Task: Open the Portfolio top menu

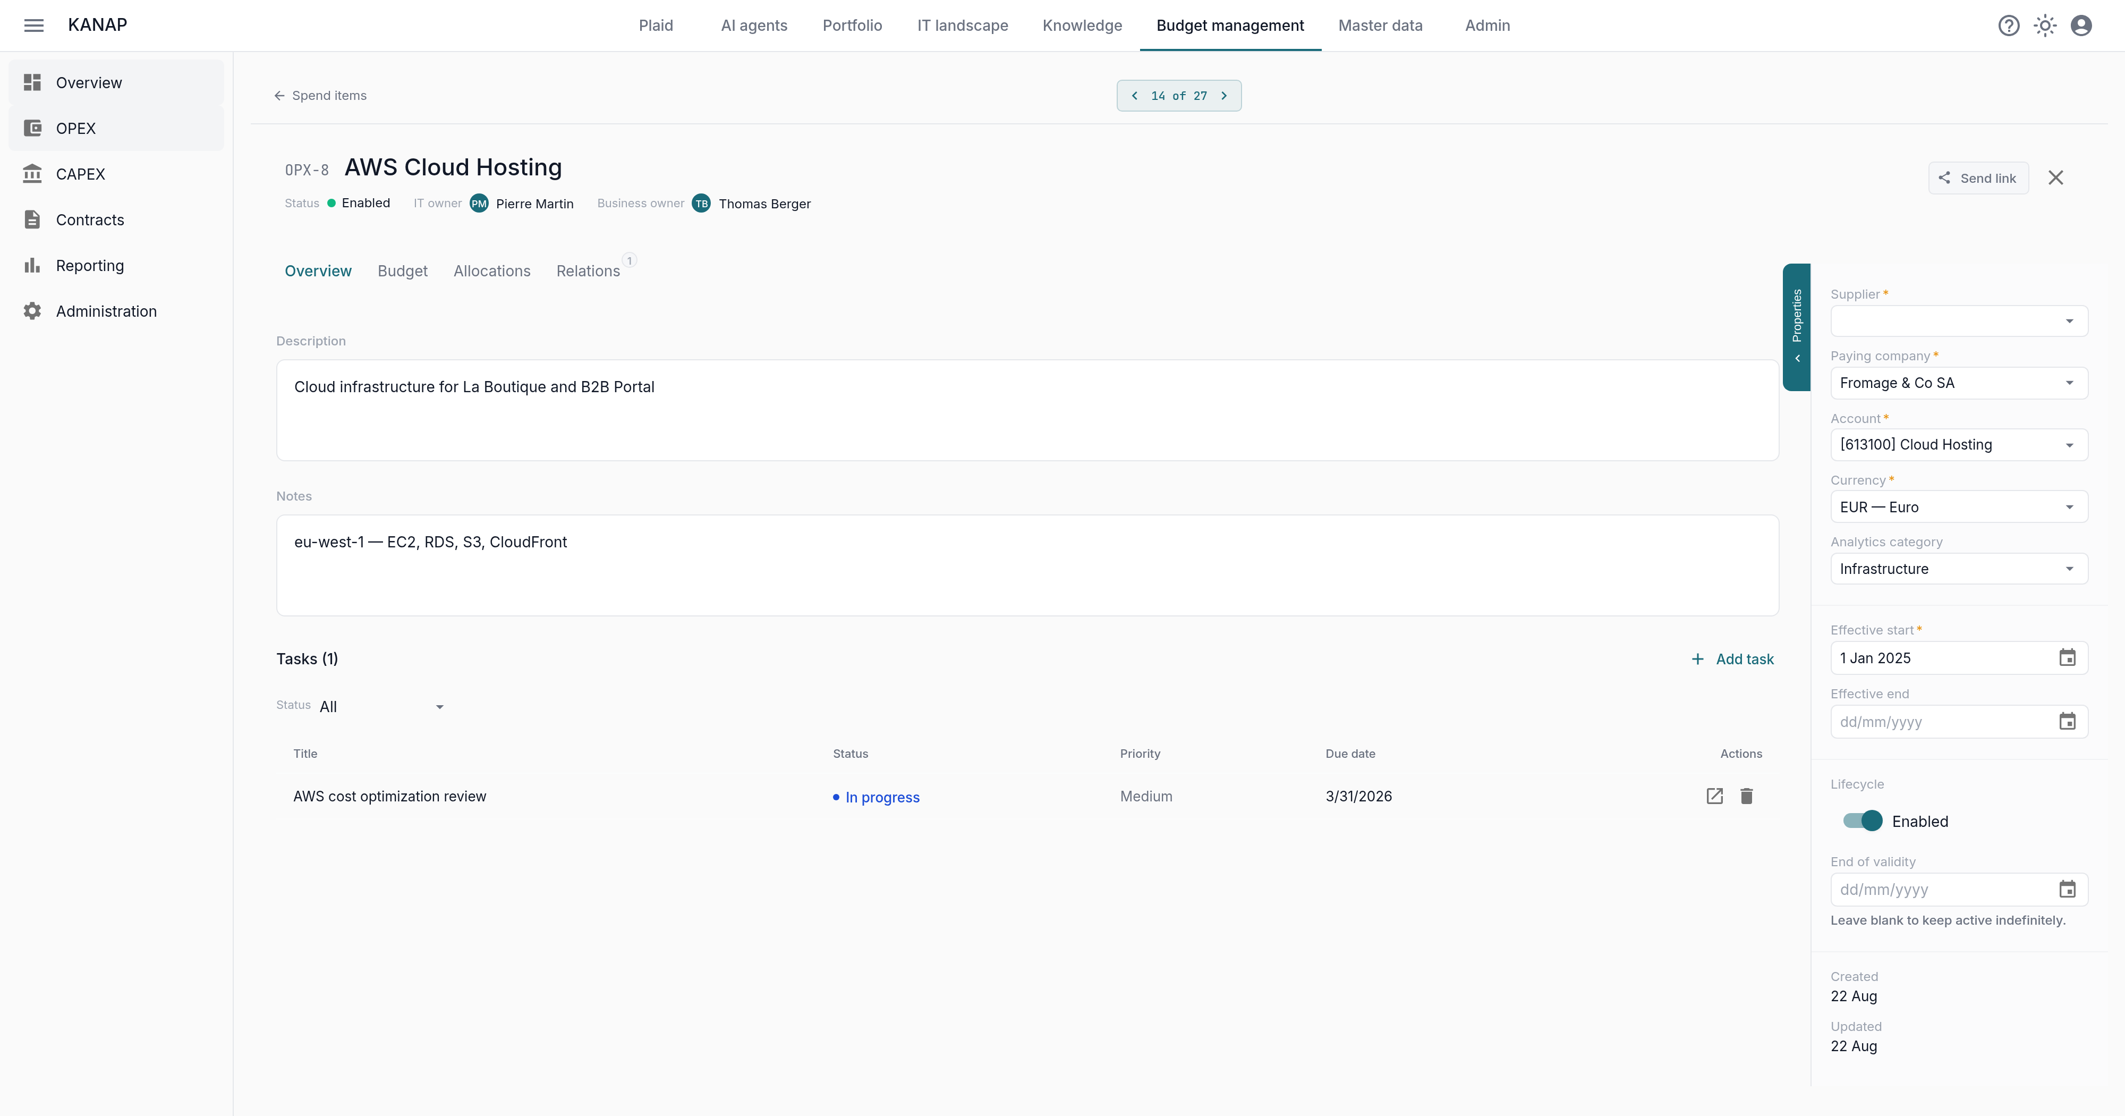Action: [x=852, y=26]
